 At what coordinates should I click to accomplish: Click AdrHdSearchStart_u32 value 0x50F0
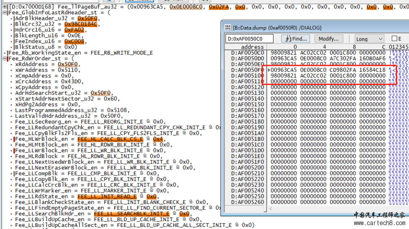click(100, 93)
